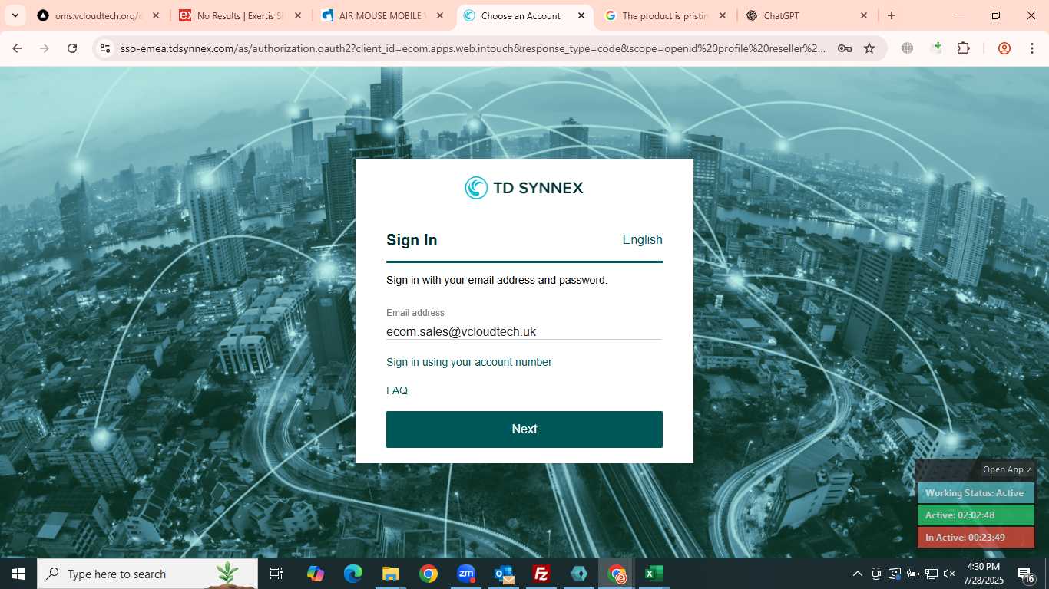
Task: Switch to No Results Exertis tab
Action: pyautogui.click(x=240, y=15)
